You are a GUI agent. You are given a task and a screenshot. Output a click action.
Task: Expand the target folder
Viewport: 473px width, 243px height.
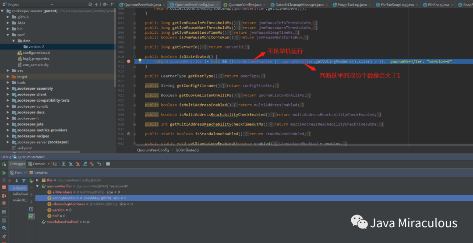pyautogui.click(x=8, y=77)
